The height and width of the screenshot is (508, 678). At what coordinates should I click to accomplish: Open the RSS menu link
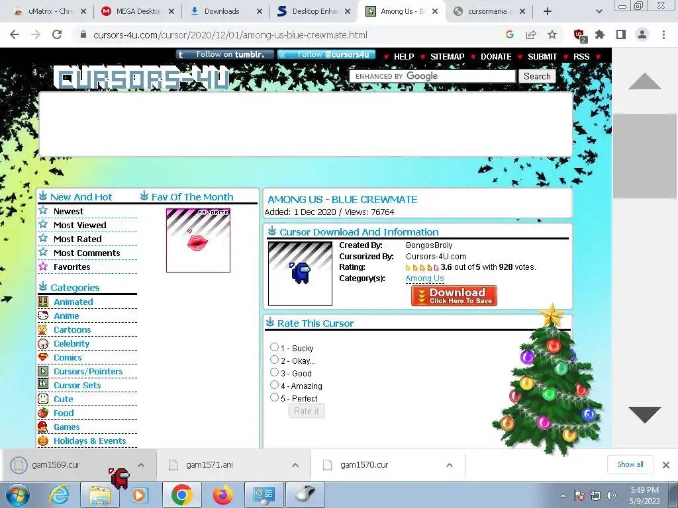coord(581,57)
